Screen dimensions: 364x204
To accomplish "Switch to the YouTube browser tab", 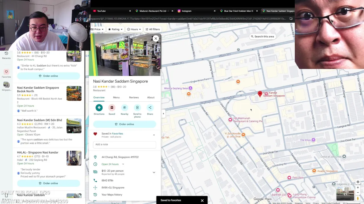I will [111, 11].
